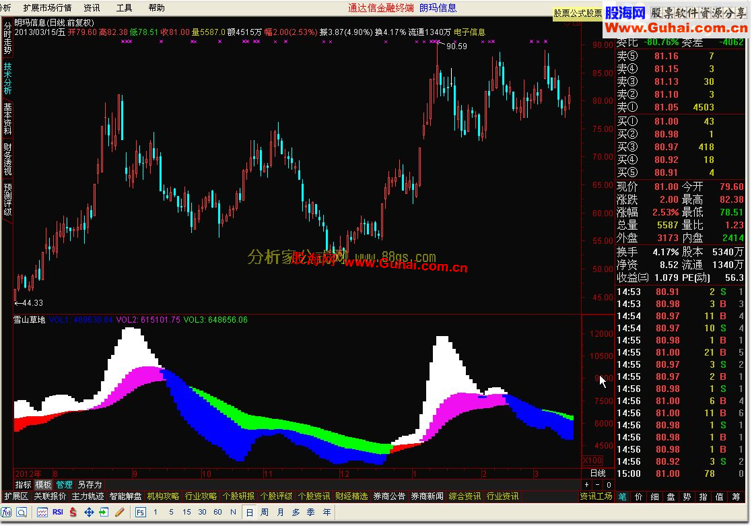
Task: Switch to the 15-minute period
Action: [x=186, y=512]
